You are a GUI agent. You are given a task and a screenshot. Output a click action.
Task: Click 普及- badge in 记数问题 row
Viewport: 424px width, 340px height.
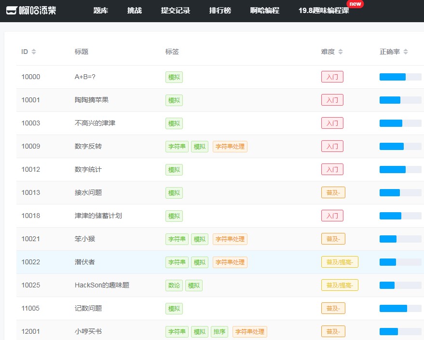click(x=333, y=308)
